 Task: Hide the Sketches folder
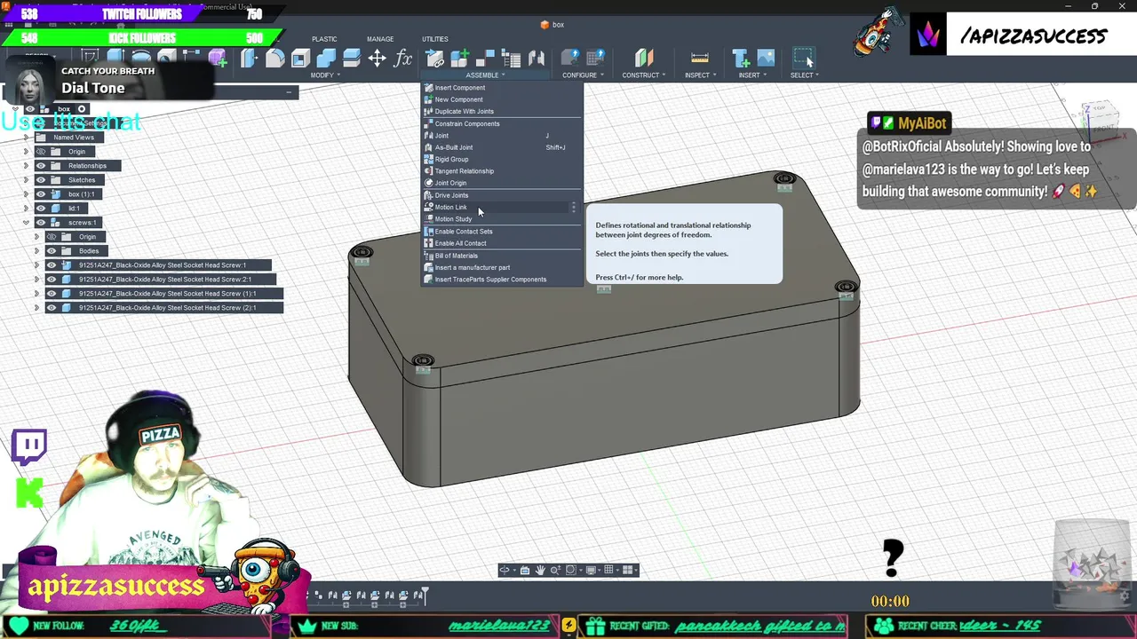click(x=41, y=180)
